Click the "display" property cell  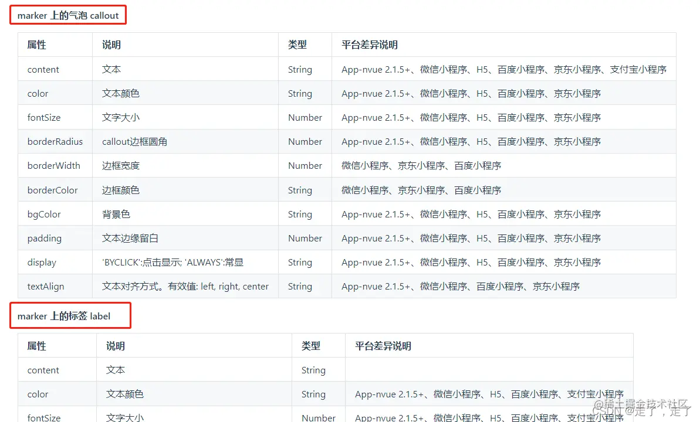[x=41, y=262]
